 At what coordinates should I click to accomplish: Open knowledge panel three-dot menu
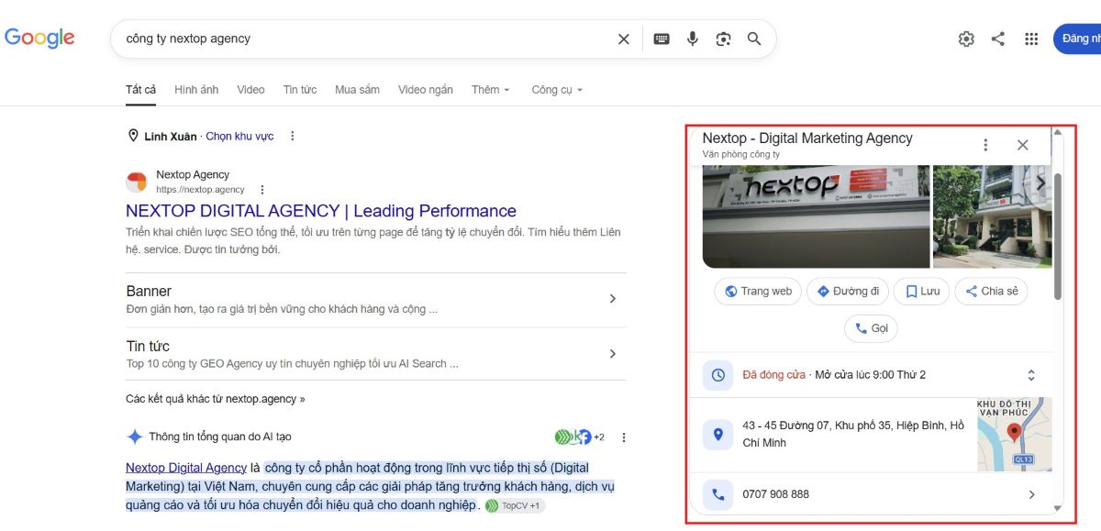985,145
